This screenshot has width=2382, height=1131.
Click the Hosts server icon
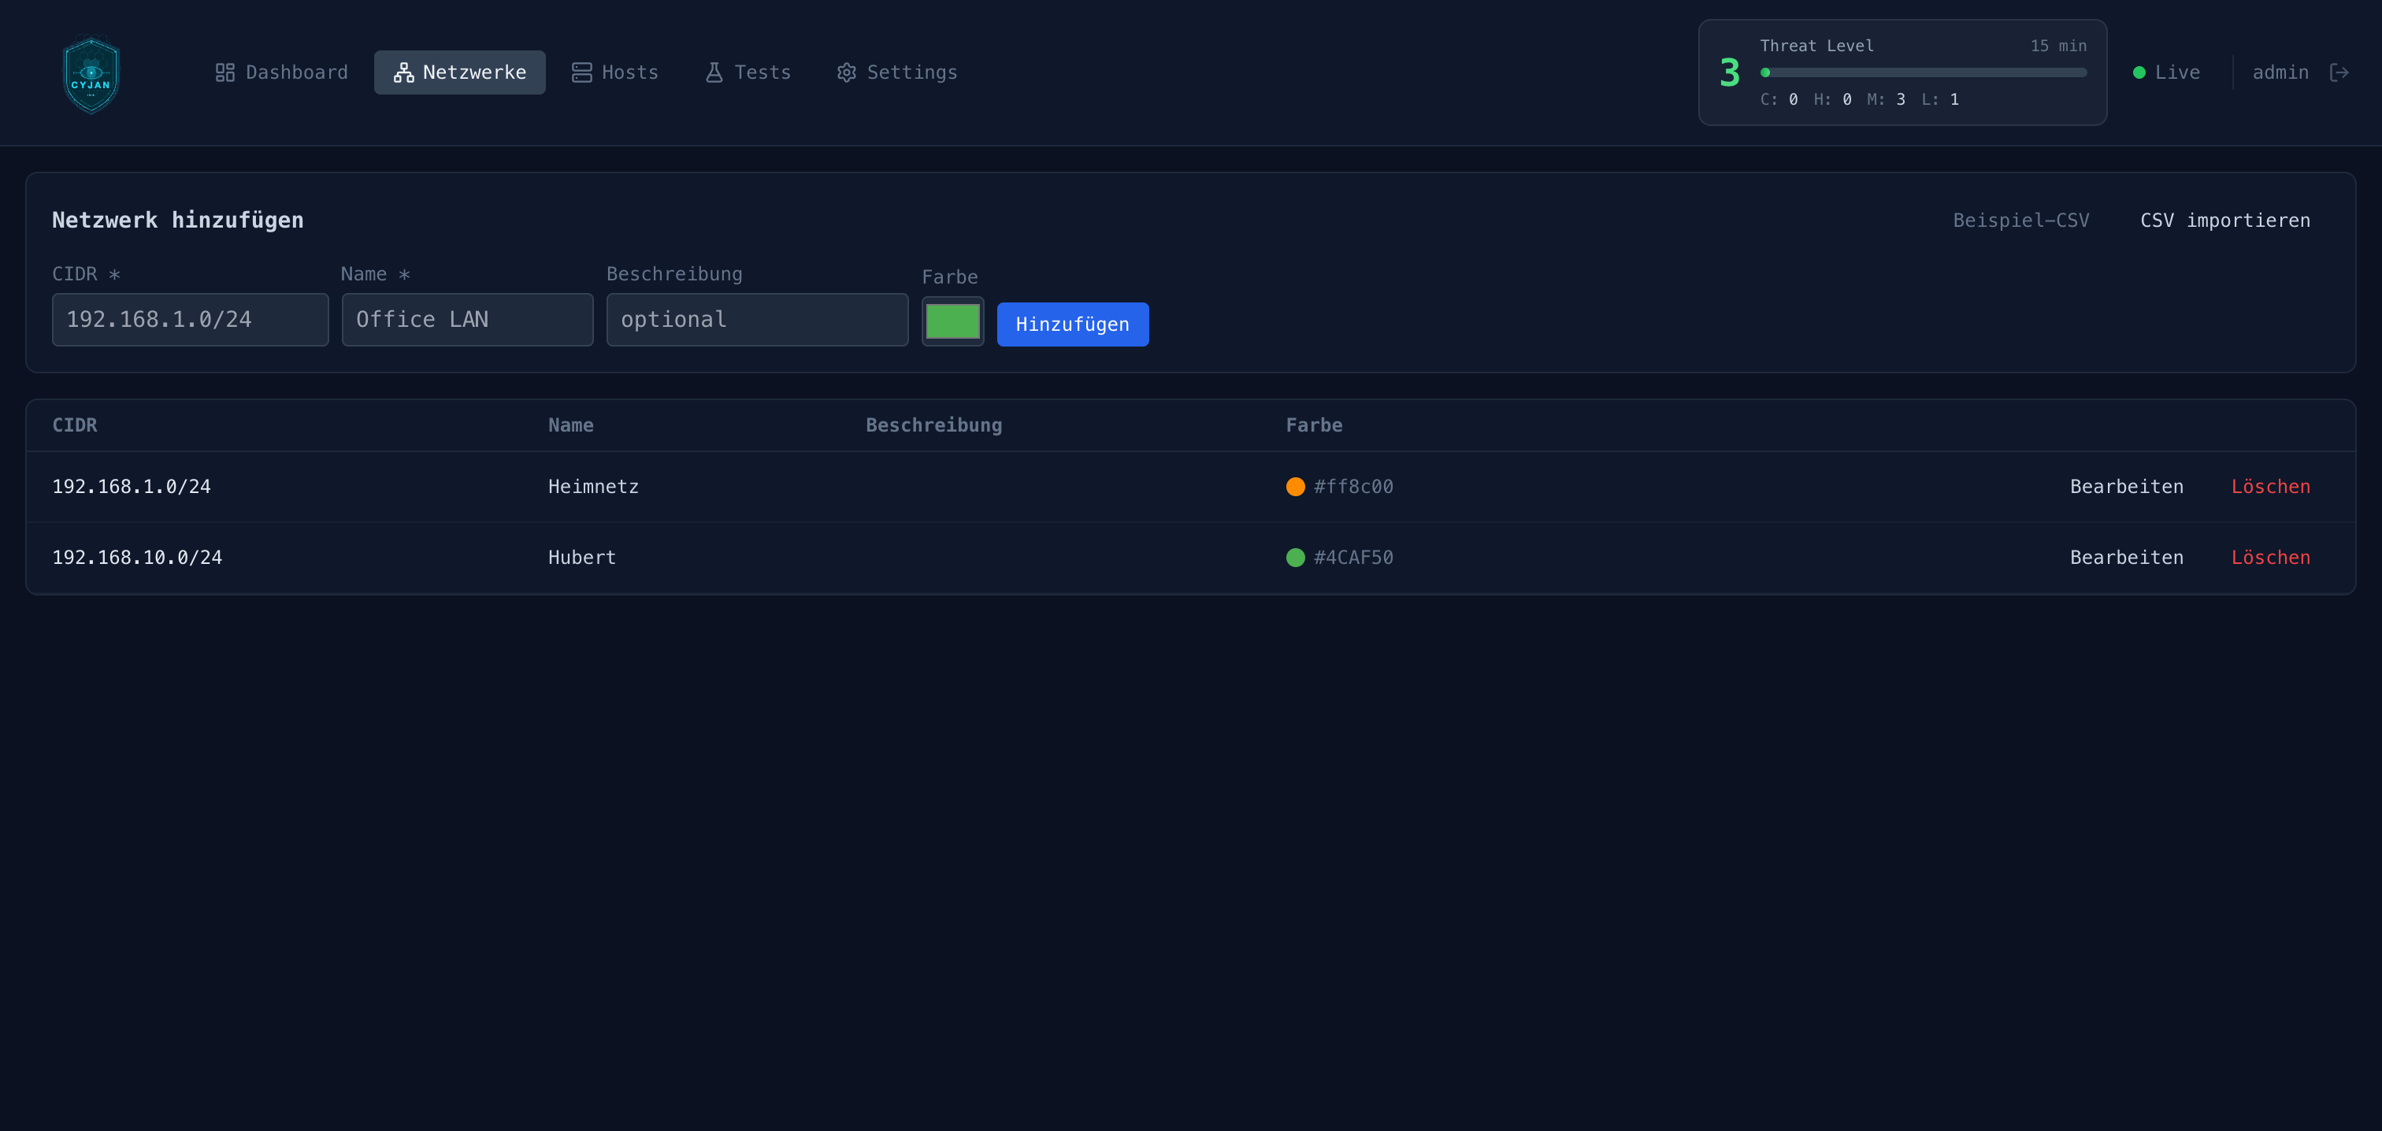point(581,72)
